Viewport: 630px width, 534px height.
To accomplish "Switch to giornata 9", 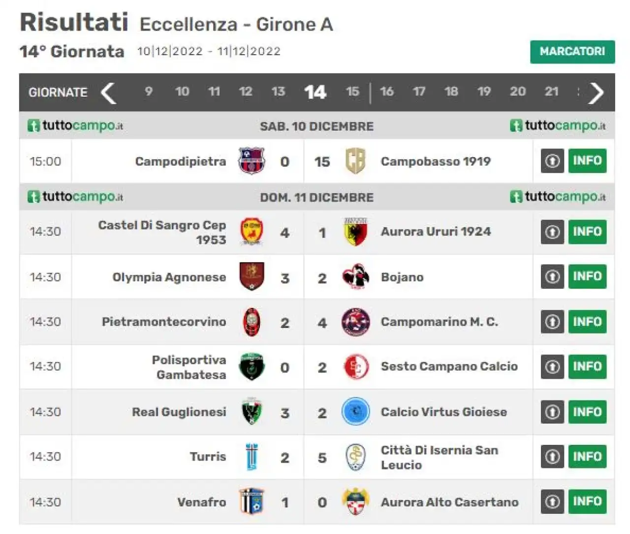I will tap(149, 92).
